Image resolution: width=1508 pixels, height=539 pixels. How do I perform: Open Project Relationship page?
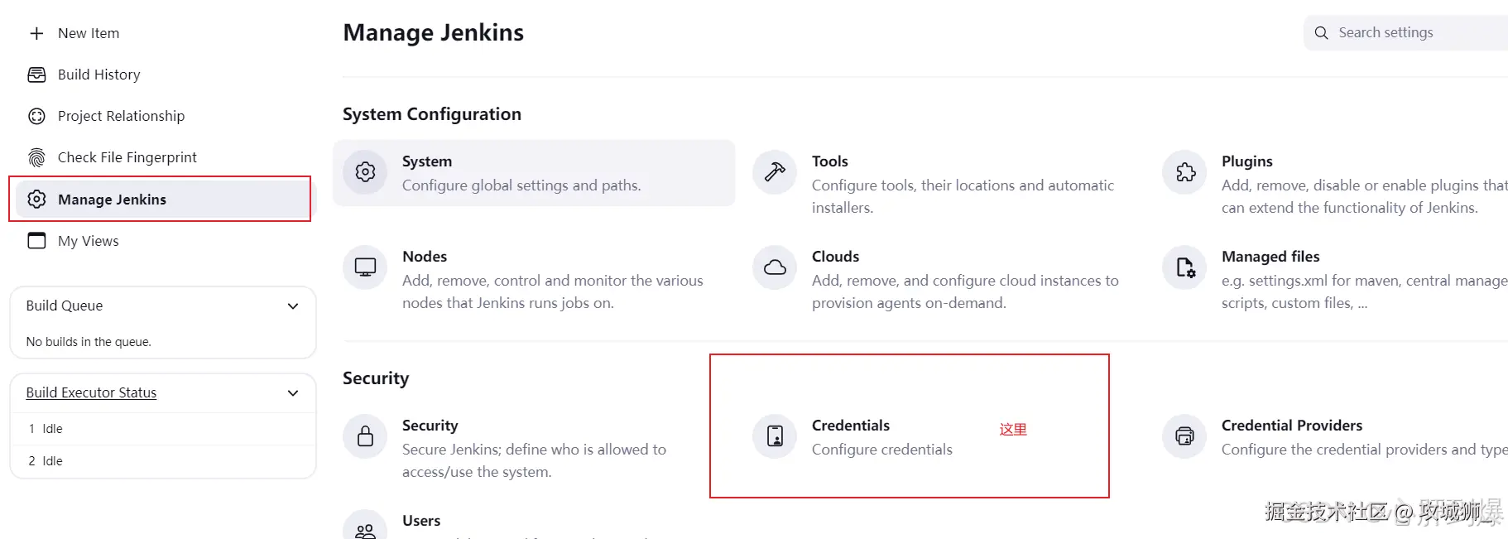tap(121, 116)
